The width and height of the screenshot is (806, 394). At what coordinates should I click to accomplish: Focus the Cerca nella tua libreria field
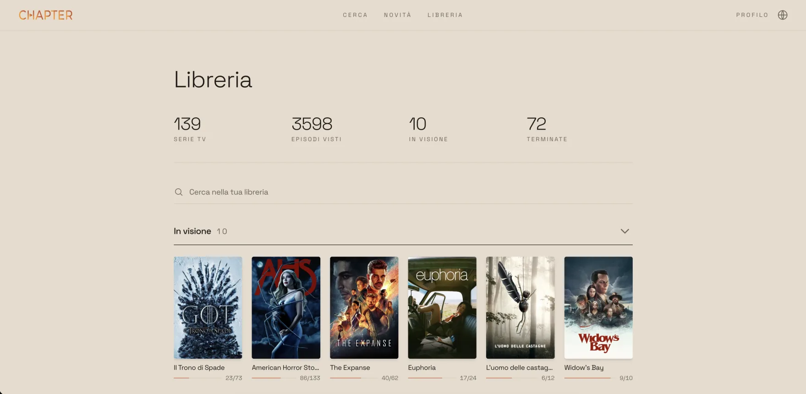pos(403,192)
